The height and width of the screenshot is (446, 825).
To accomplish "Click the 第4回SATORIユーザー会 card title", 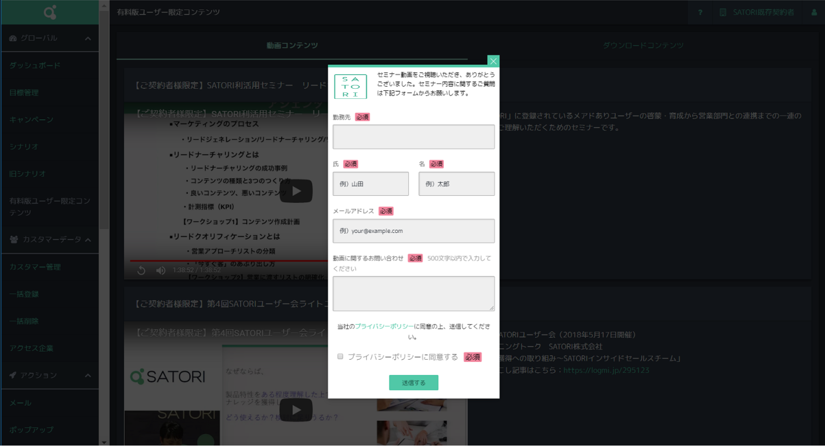I will coord(230,304).
